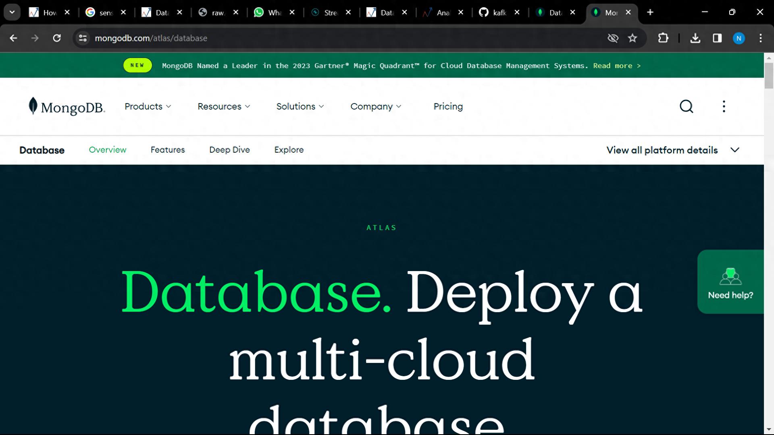Reload the page with refresh icon
Image resolution: width=774 pixels, height=435 pixels.
57,38
